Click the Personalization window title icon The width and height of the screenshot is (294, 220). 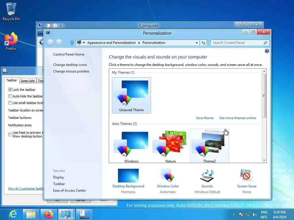tap(48, 33)
